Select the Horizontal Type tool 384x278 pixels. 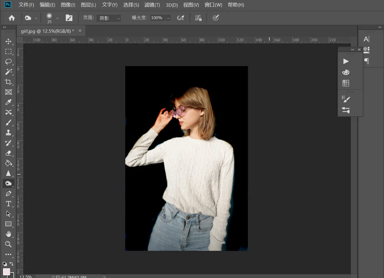[x=8, y=204]
